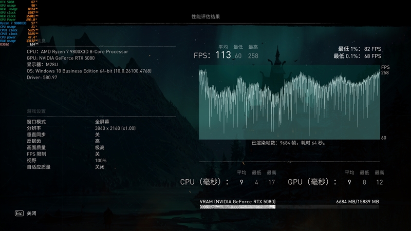Click the 258 graph axis label
The width and height of the screenshot is (411, 231).
[385, 73]
